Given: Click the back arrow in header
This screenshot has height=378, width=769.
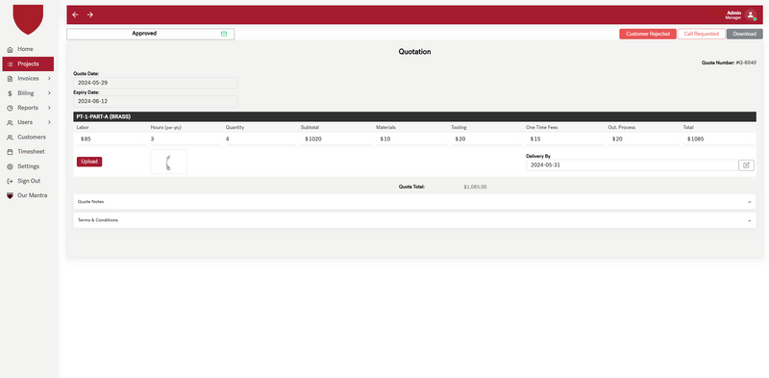Looking at the screenshot, I should point(75,14).
